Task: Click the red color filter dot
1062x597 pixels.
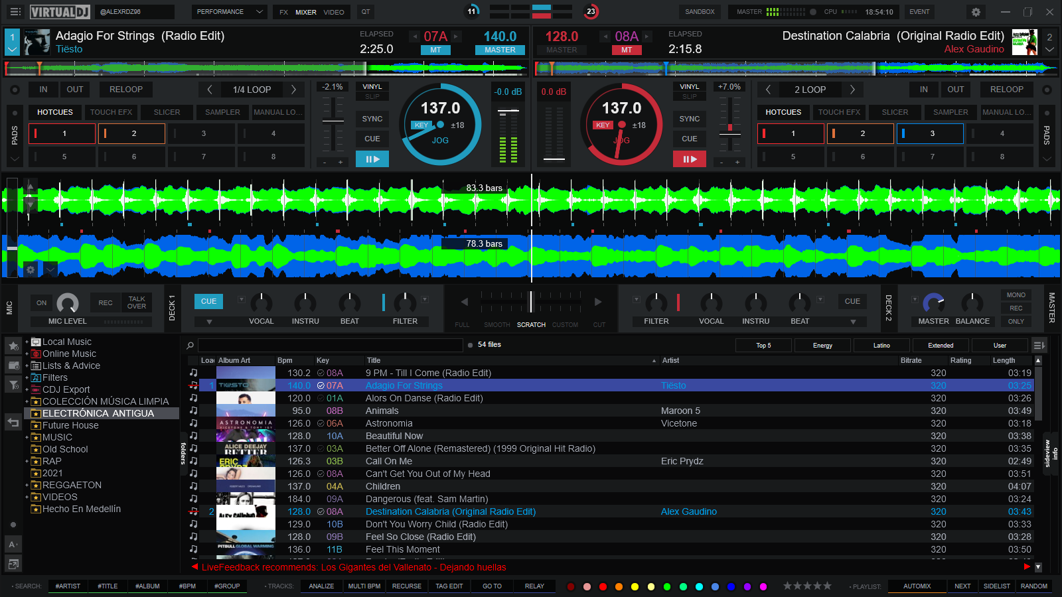Action: (x=603, y=586)
